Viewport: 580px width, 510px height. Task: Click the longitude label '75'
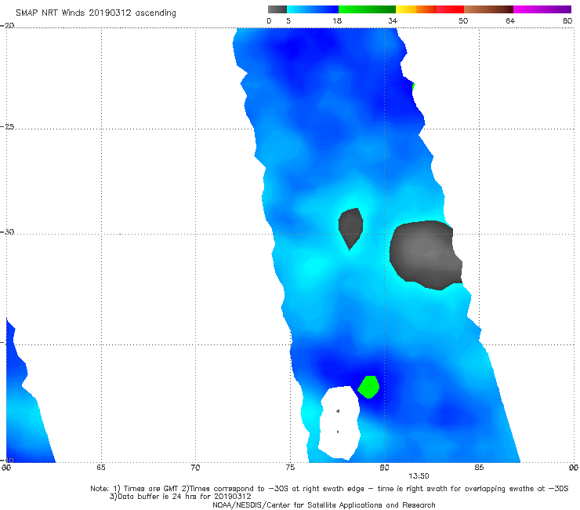tap(290, 468)
